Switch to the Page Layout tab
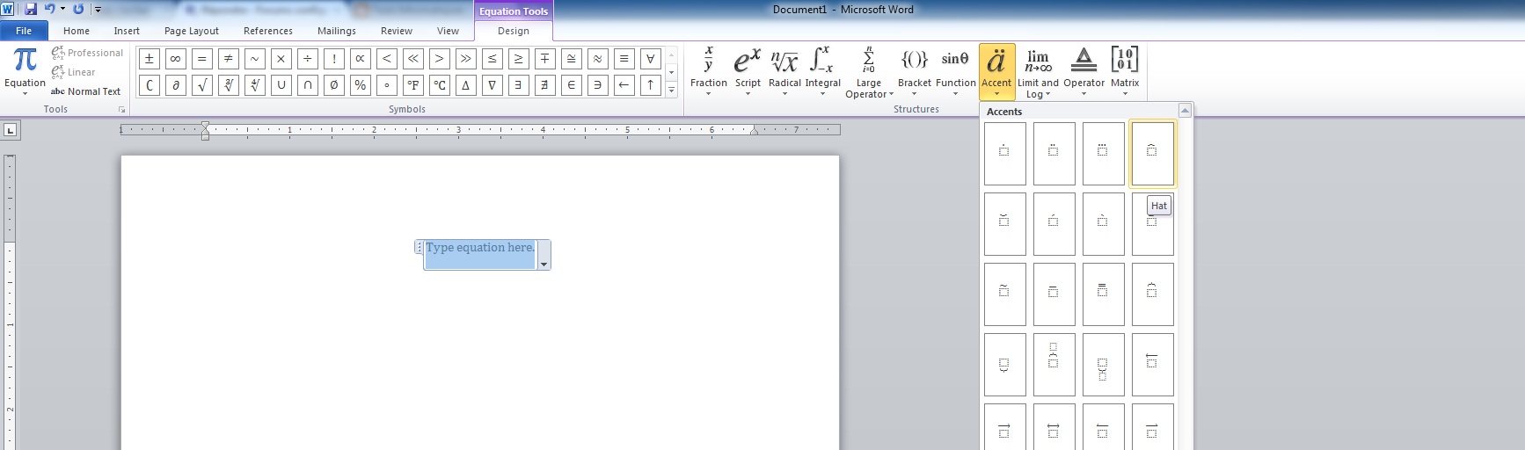The height and width of the screenshot is (450, 1525). pos(191,31)
